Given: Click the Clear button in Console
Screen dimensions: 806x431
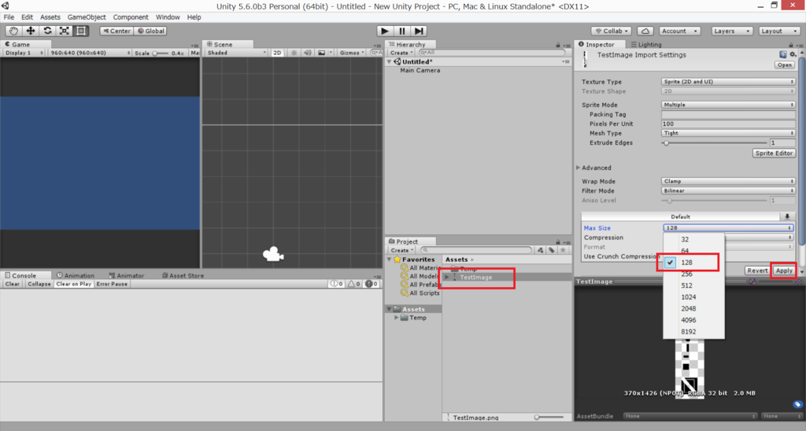Looking at the screenshot, I should point(13,284).
